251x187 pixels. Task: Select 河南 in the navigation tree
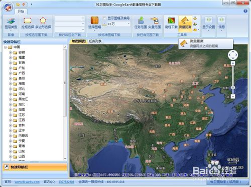[22, 94]
